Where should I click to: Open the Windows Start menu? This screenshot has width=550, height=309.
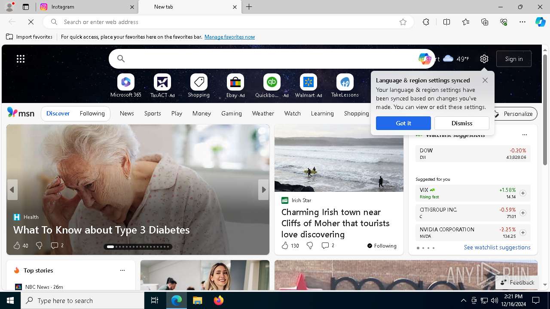click(x=10, y=300)
